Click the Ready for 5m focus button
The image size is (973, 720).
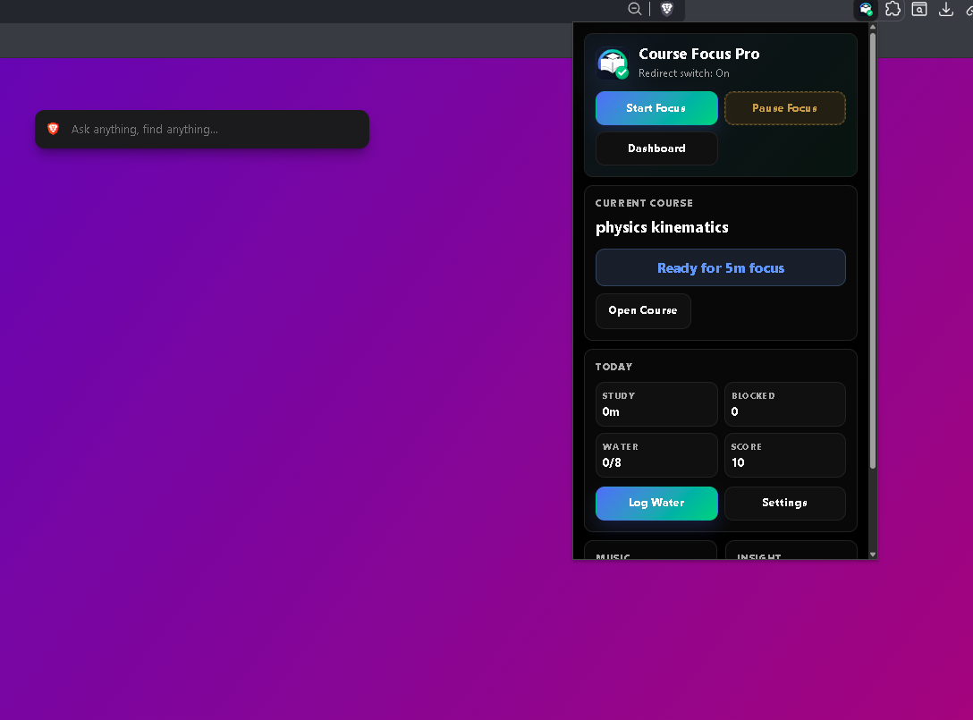coord(721,267)
